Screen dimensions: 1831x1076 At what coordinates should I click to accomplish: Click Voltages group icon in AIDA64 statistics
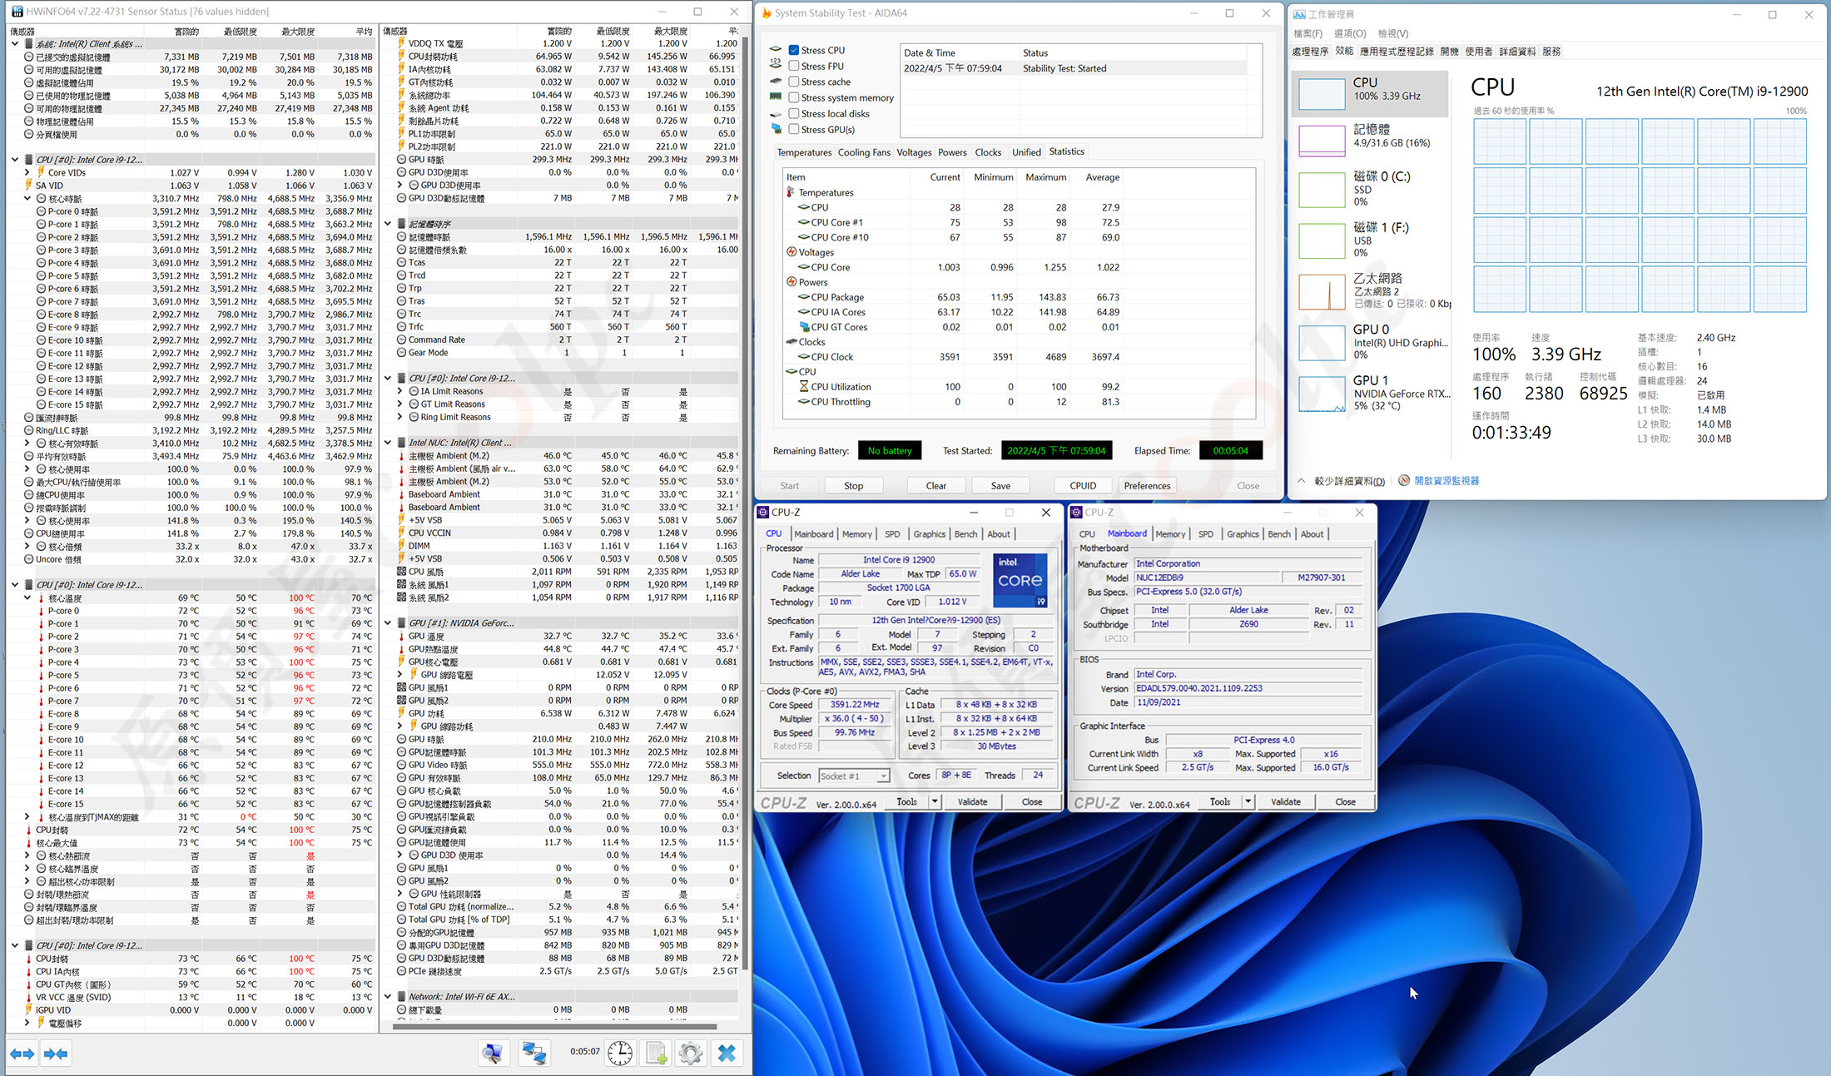click(791, 252)
